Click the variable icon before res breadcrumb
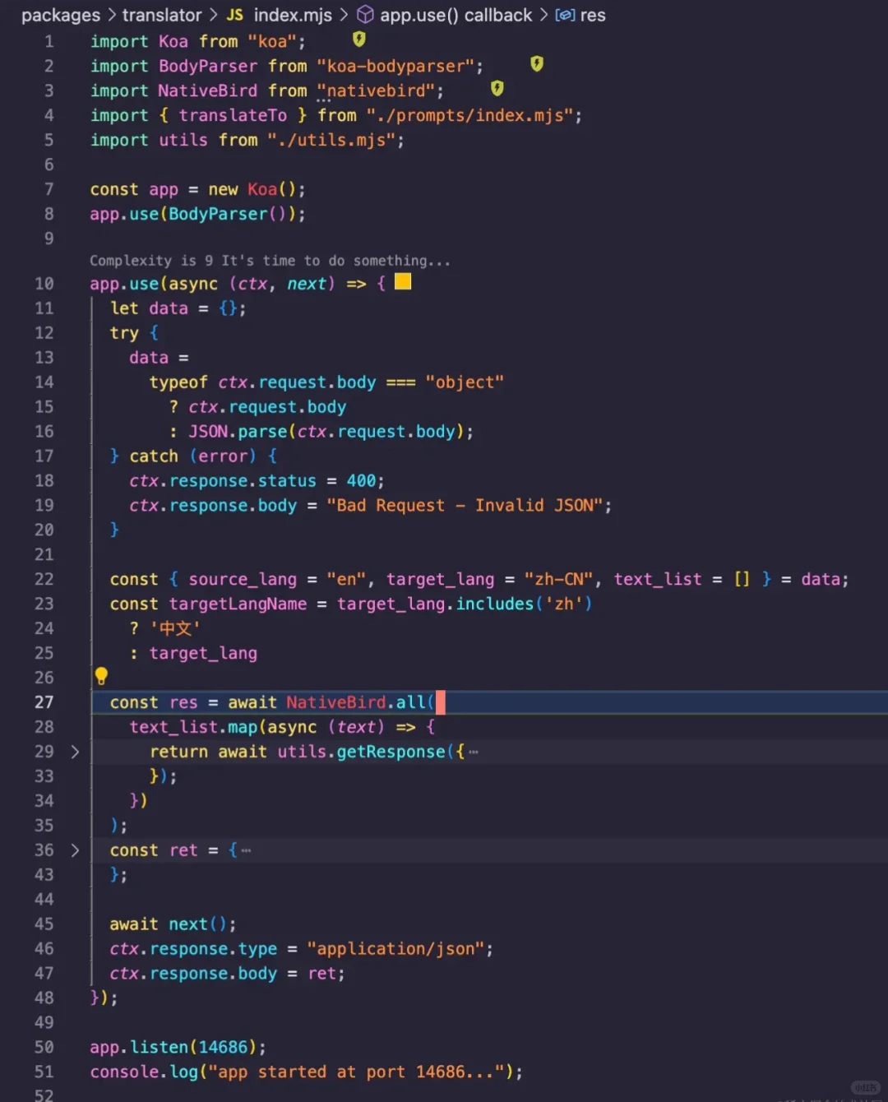The image size is (888, 1102). point(565,16)
